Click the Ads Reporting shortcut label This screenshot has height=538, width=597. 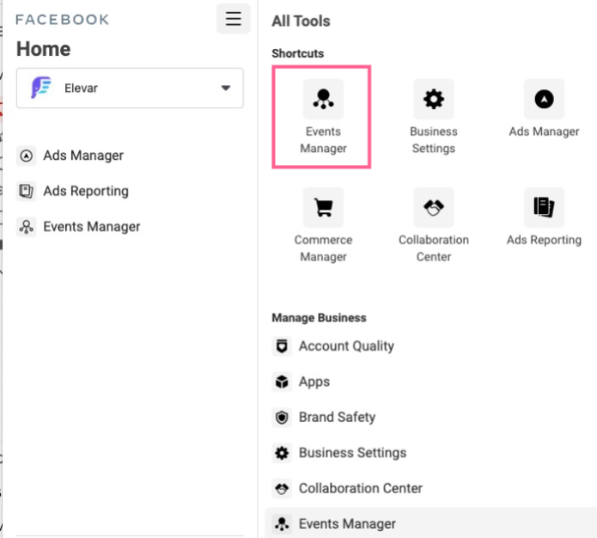pyautogui.click(x=544, y=240)
